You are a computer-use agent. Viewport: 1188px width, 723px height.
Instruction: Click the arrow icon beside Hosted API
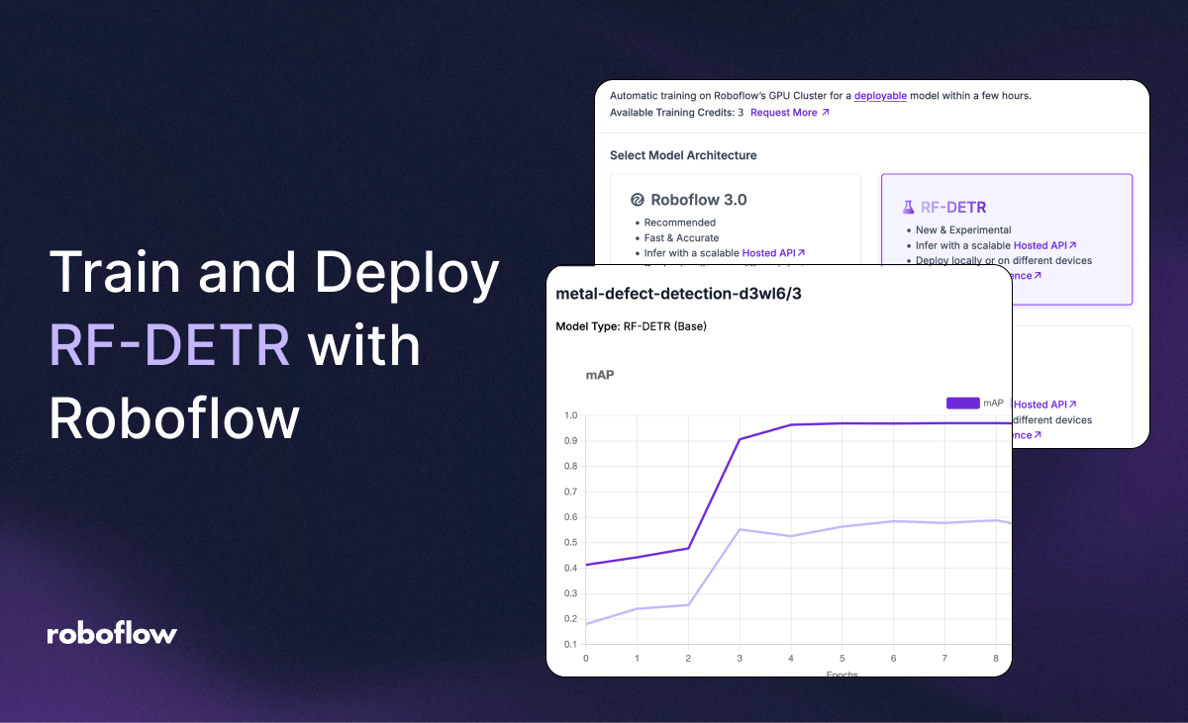(800, 253)
